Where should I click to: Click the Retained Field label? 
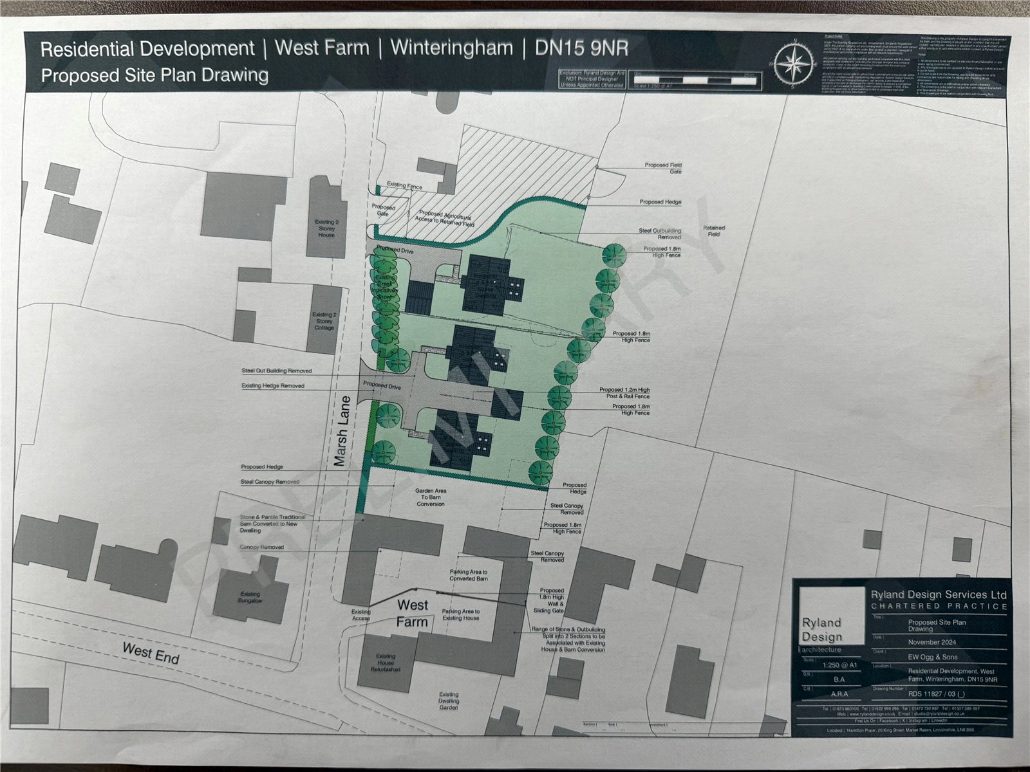(713, 231)
